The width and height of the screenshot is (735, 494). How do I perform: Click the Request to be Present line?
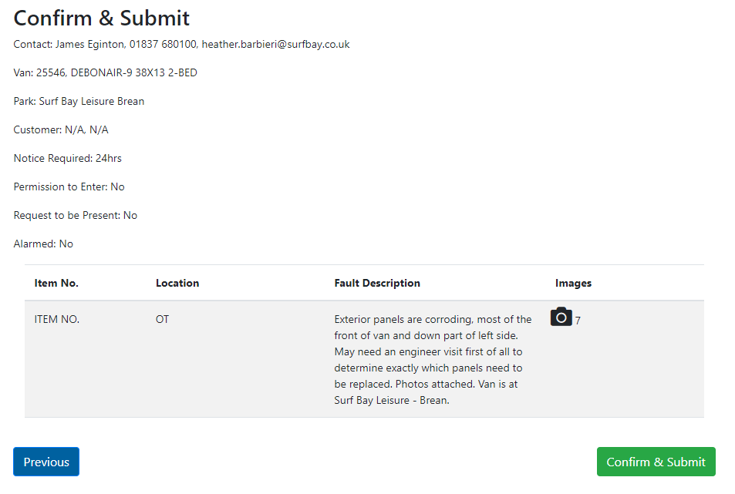[75, 216]
